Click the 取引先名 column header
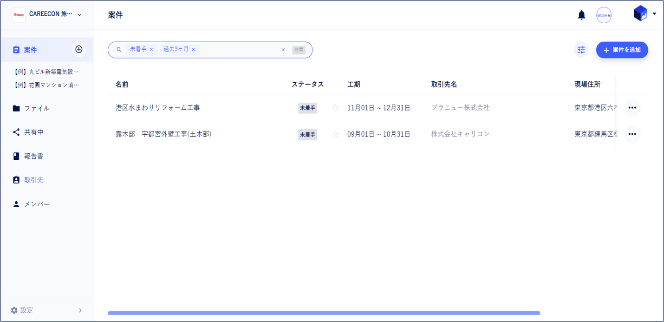This screenshot has width=664, height=322. click(x=444, y=84)
